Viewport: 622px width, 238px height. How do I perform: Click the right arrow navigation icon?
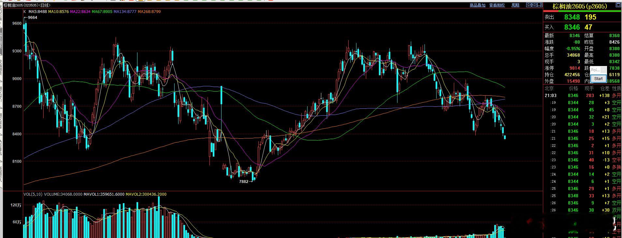[x=534, y=5]
